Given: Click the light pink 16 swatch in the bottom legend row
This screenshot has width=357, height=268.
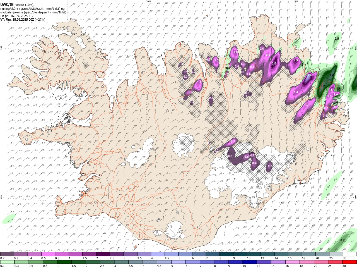Looking at the screenshot, I should coord(293,262).
